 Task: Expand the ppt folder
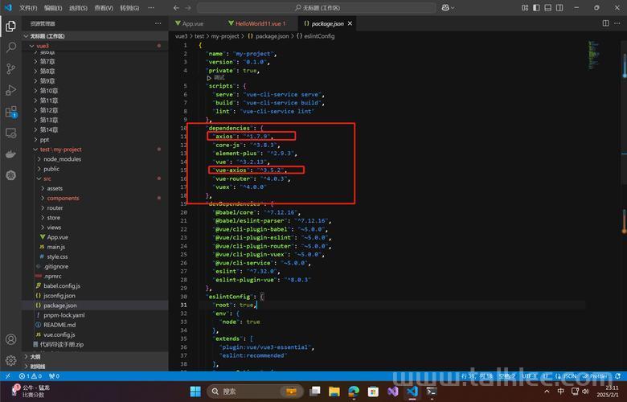(x=35, y=140)
